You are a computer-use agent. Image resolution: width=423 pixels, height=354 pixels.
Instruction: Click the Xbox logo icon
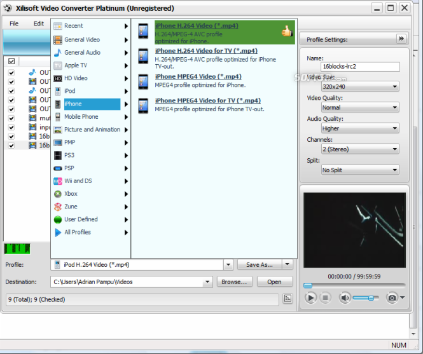click(x=58, y=194)
